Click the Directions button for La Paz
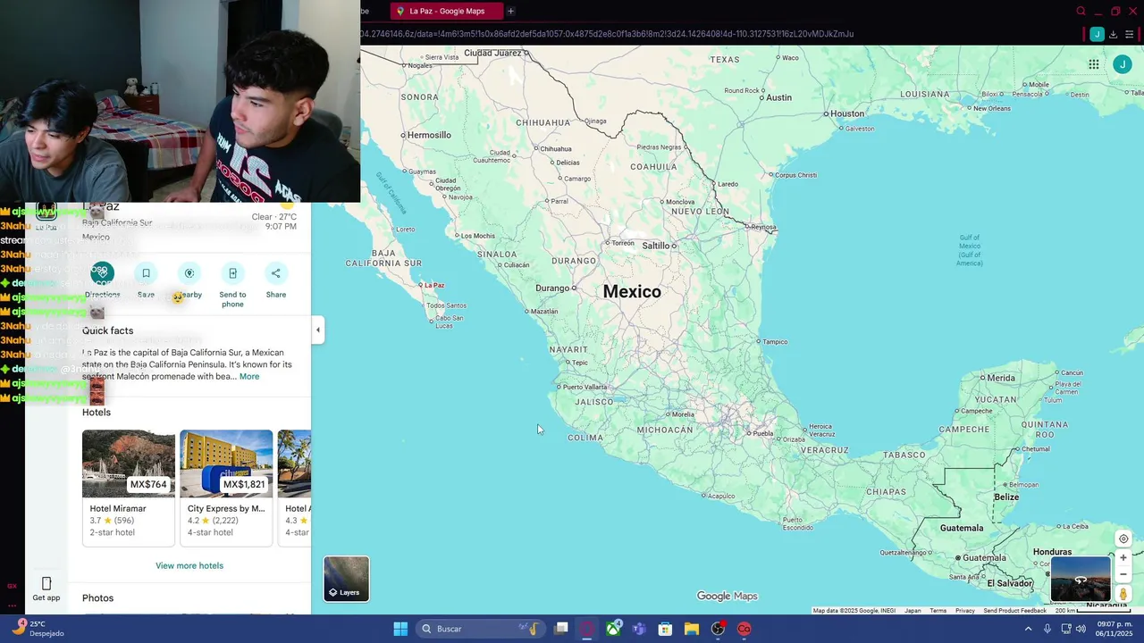1144x643 pixels. pos(102,273)
